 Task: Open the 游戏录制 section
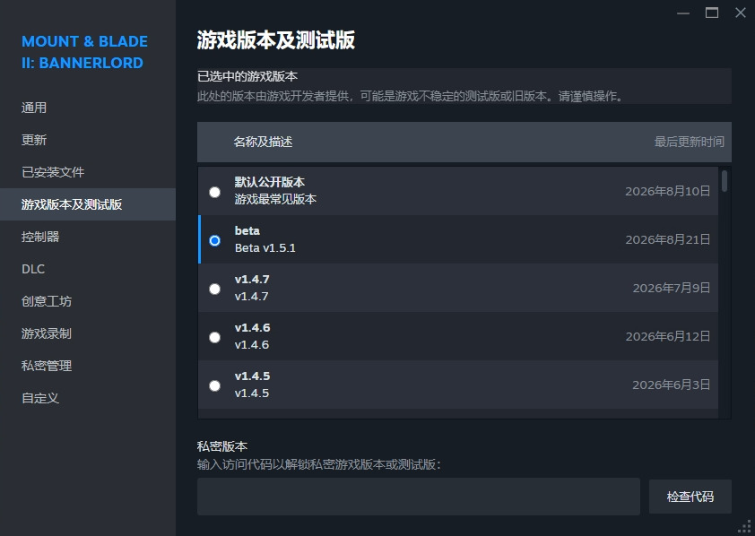[47, 333]
